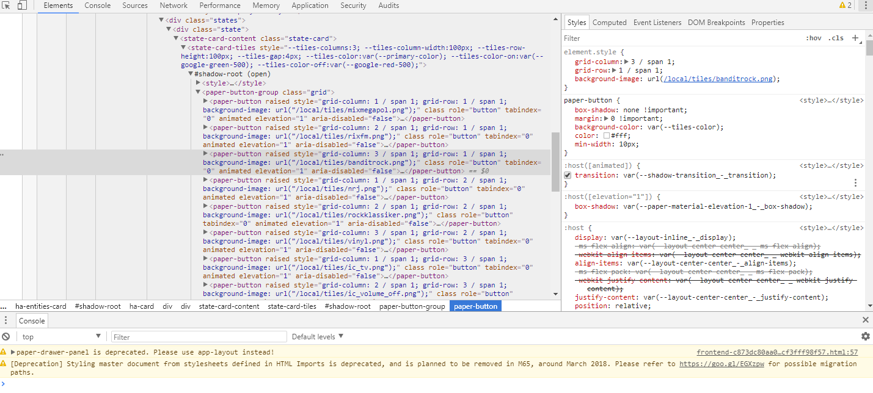Click the console Filter input field

pos(199,337)
